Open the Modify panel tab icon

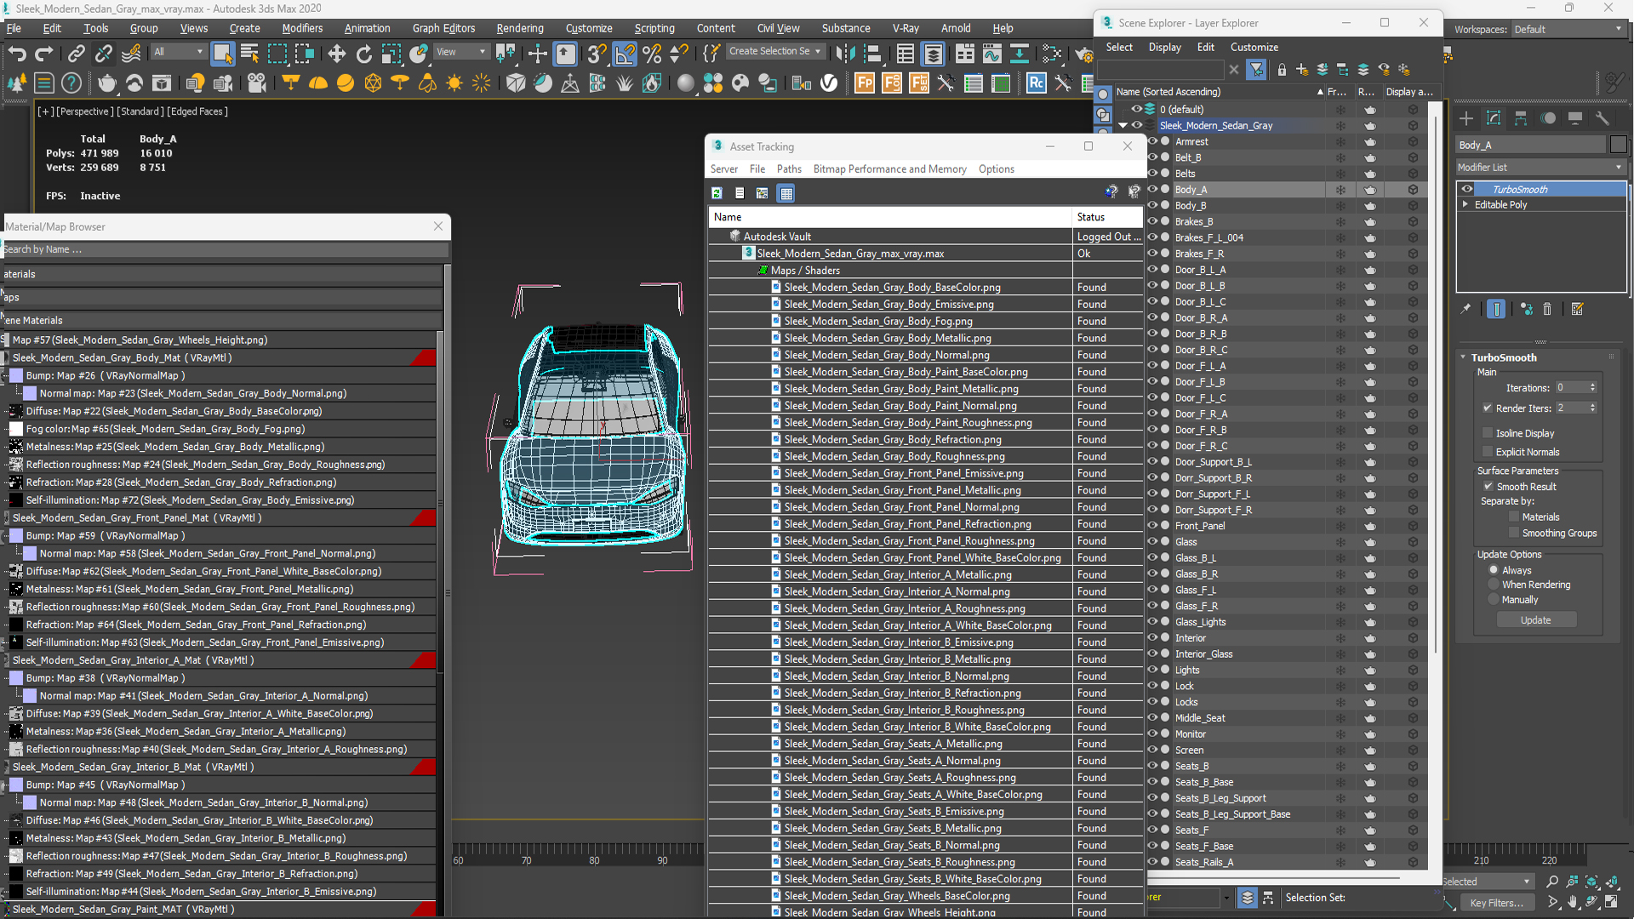coord(1494,118)
